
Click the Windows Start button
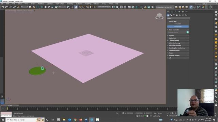pos(3,120)
